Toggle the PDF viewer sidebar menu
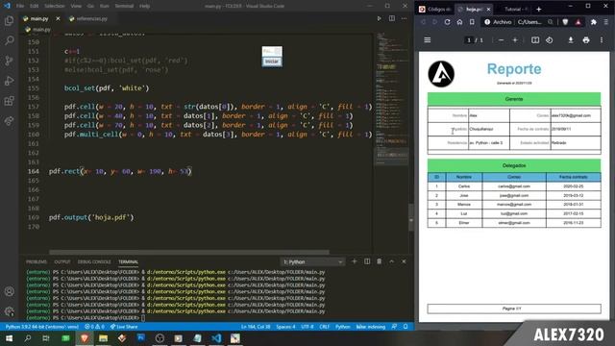The image size is (615, 346). pos(427,40)
